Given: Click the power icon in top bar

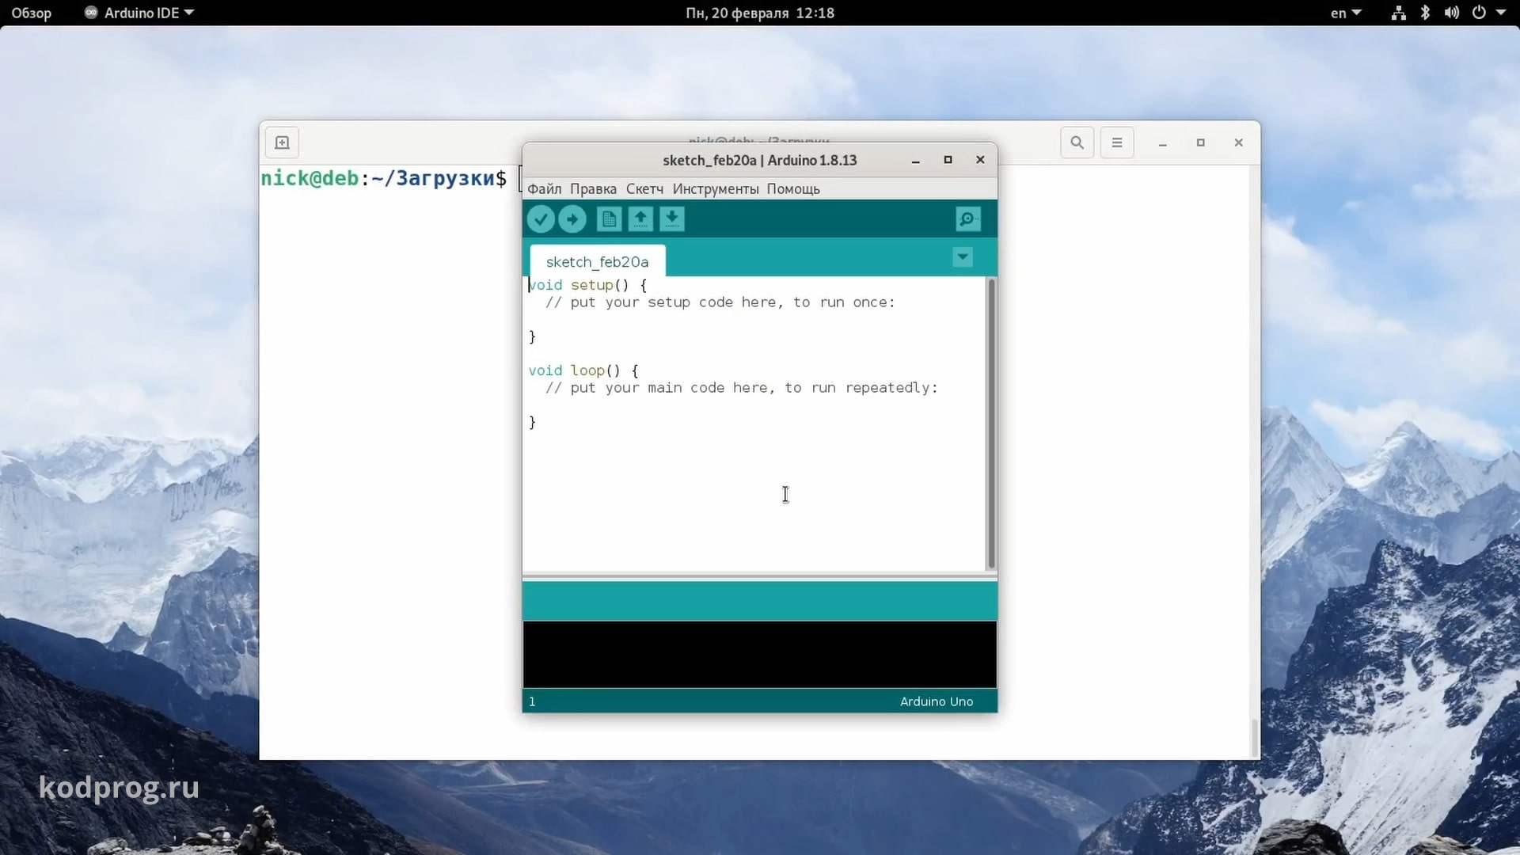Looking at the screenshot, I should coord(1479,13).
